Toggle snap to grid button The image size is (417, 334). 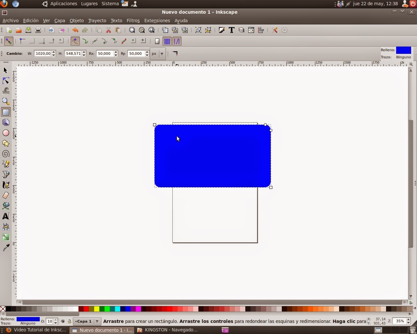[x=167, y=41]
